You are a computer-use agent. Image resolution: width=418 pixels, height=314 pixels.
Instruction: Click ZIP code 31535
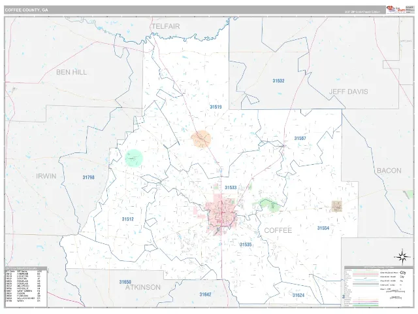tap(246, 245)
